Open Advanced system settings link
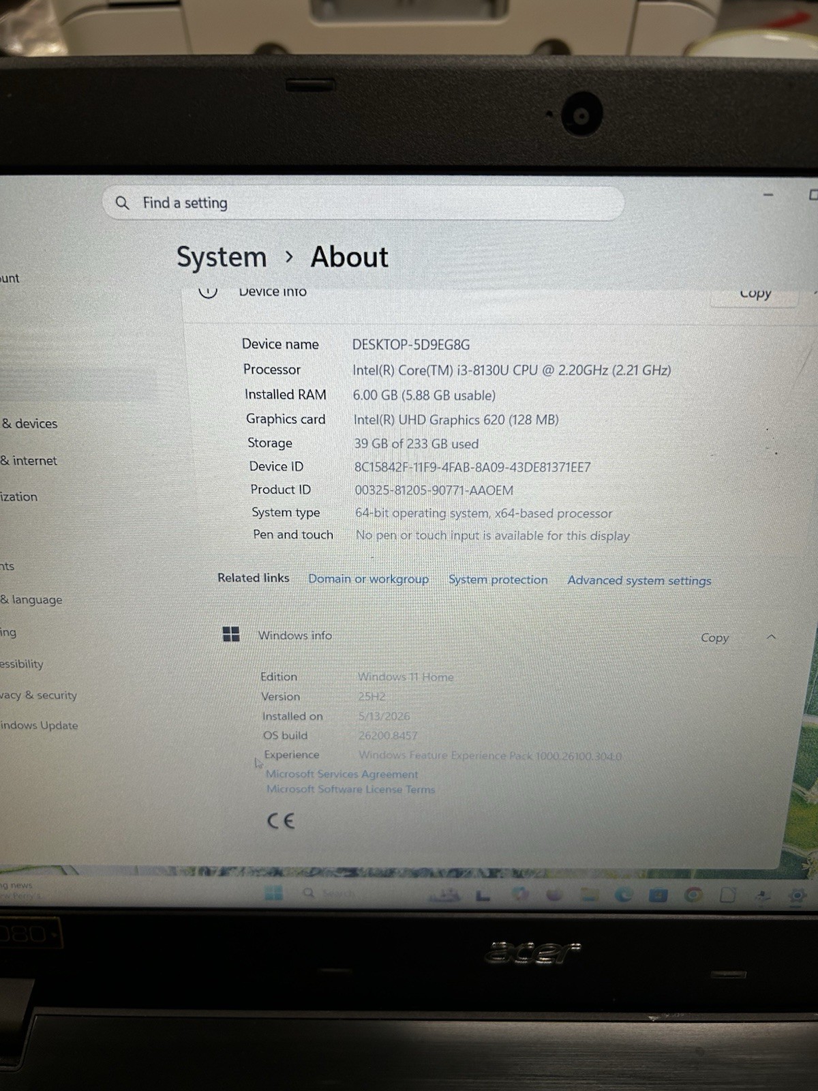Viewport: 818px width, 1091px height. [x=639, y=581]
